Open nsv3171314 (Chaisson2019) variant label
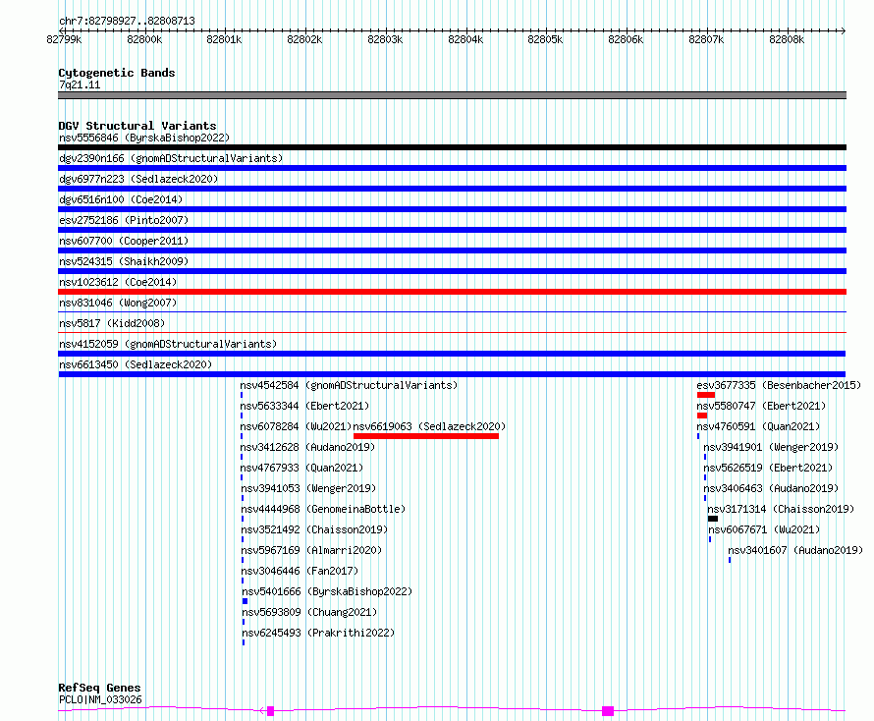 [x=781, y=509]
